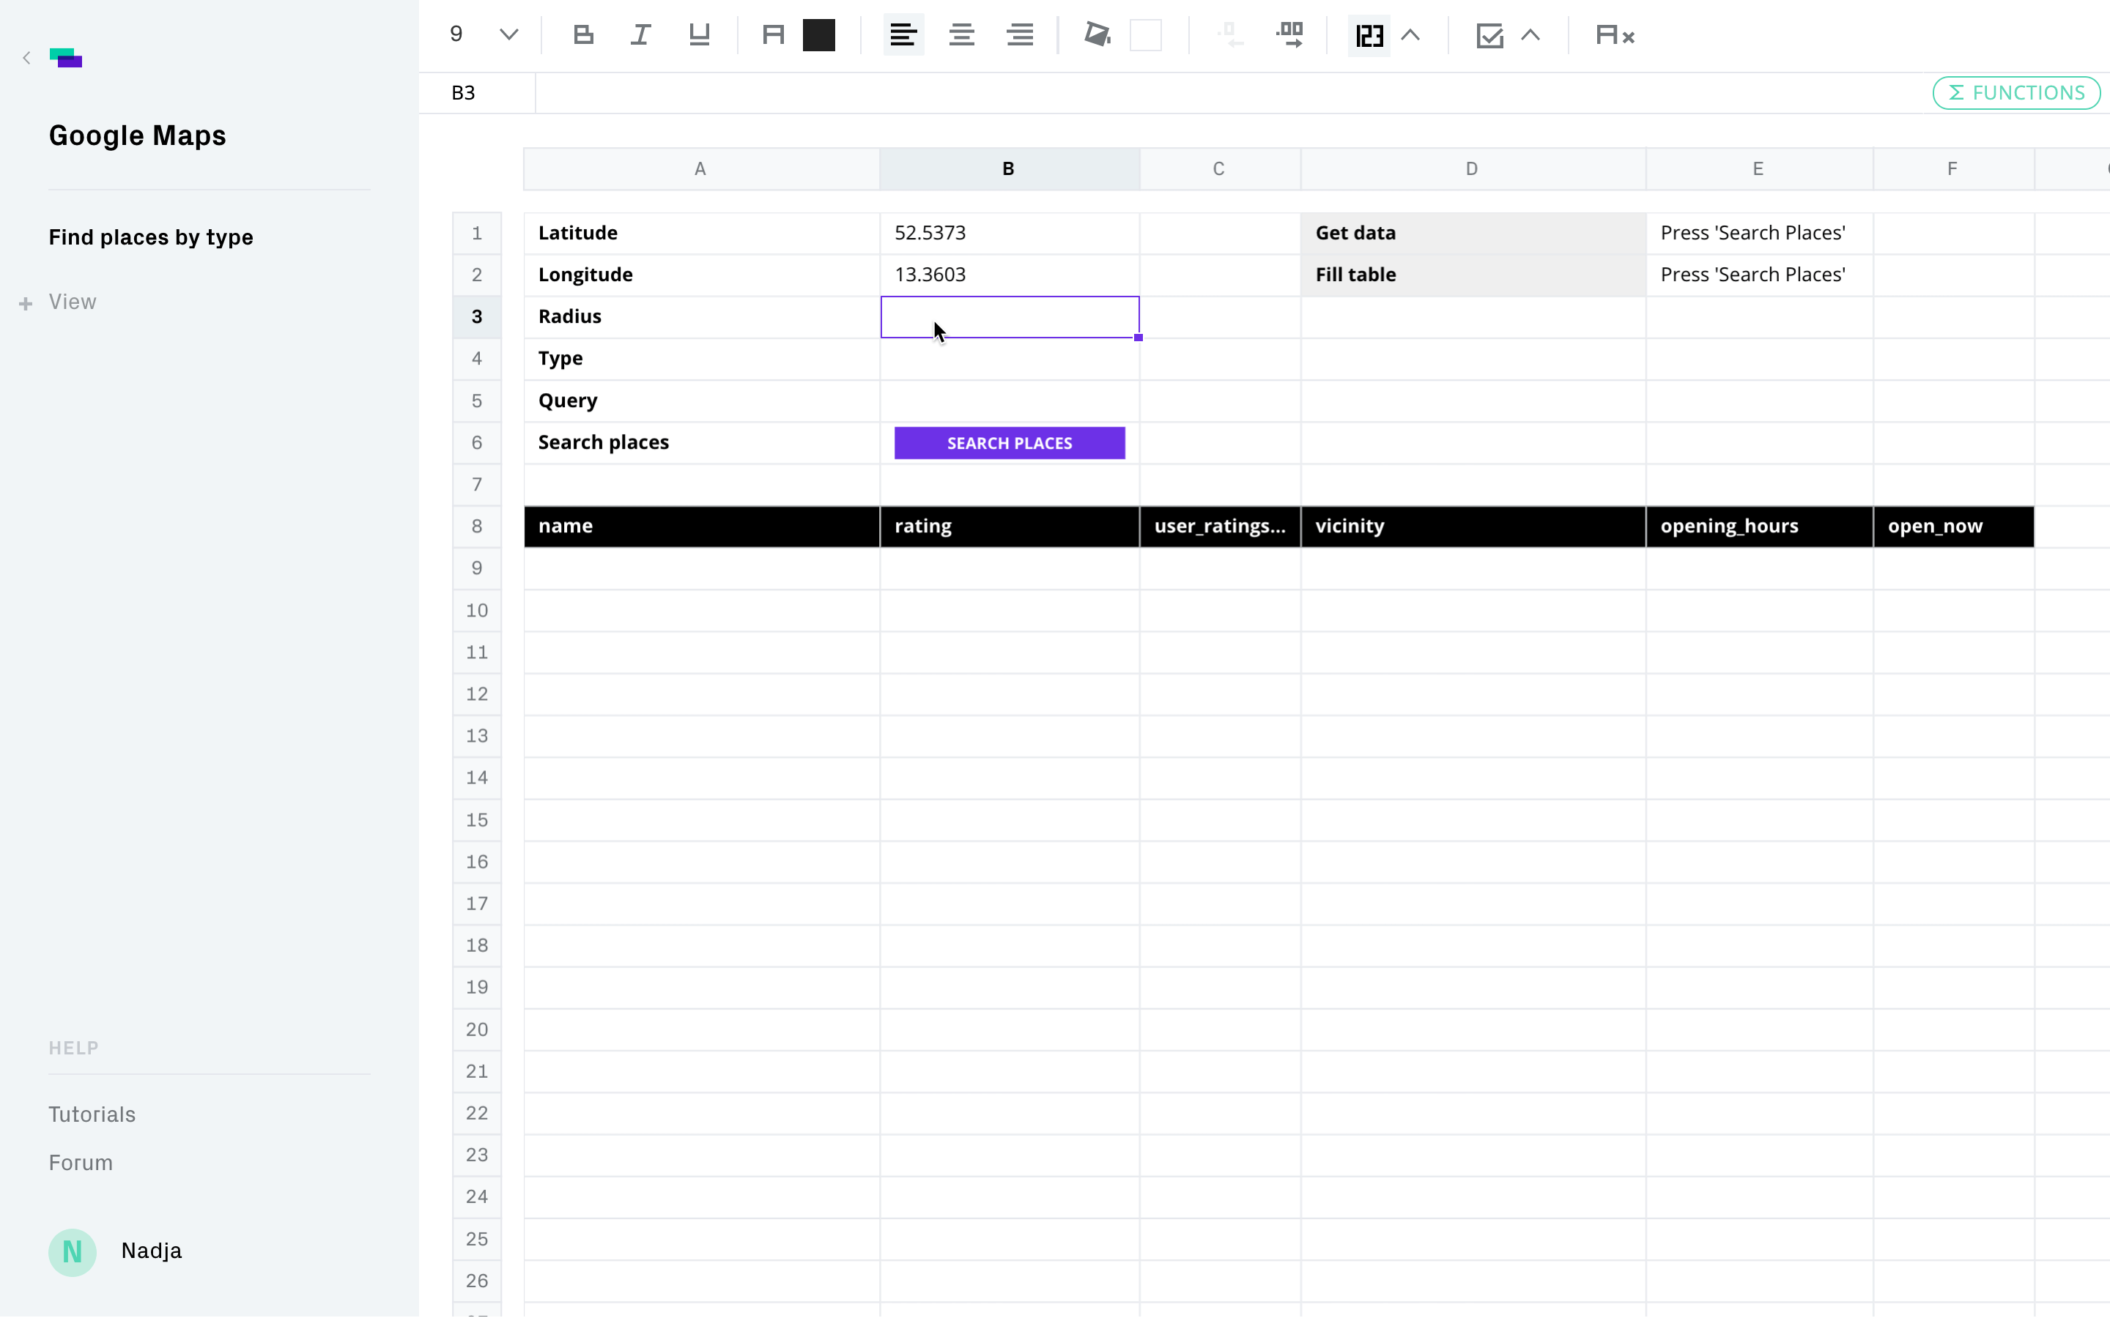
Task: Click the fill color bucket icon
Action: pyautogui.click(x=1097, y=35)
